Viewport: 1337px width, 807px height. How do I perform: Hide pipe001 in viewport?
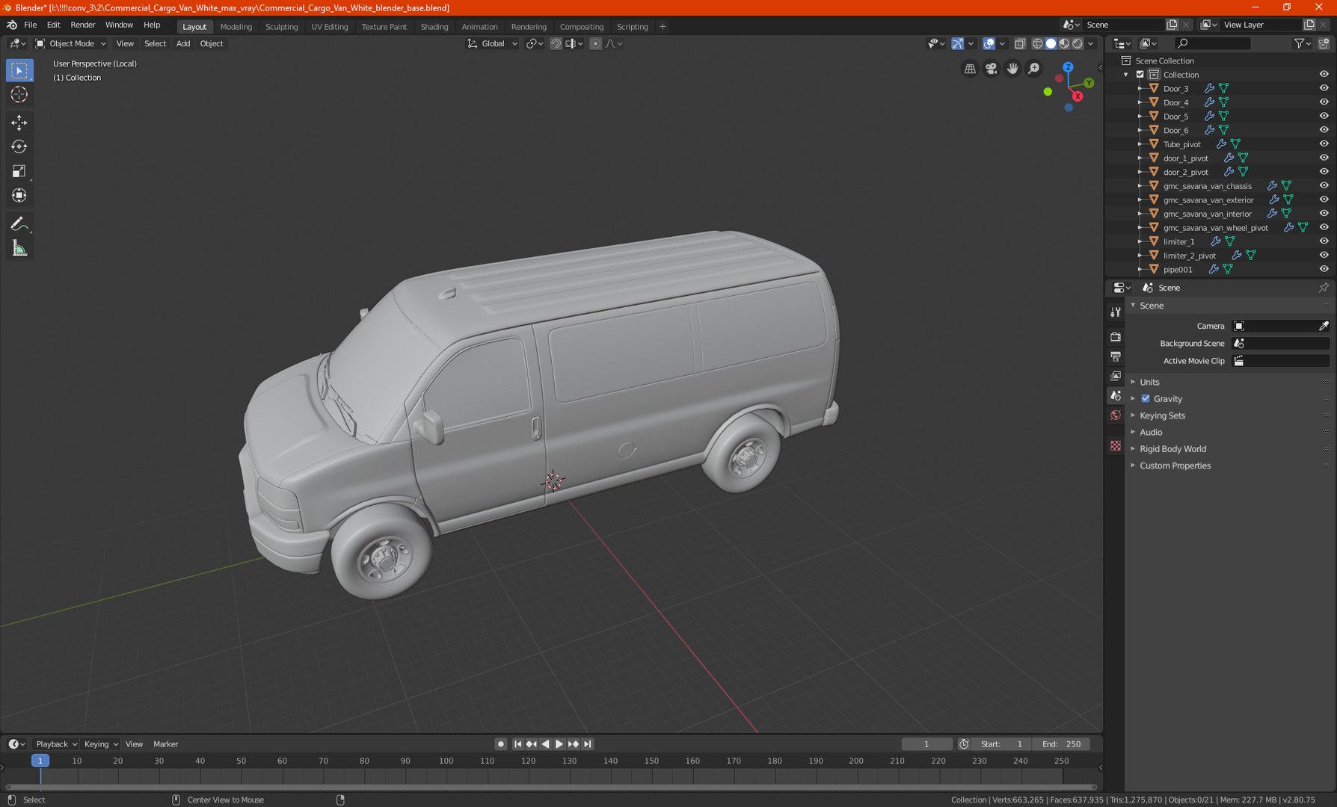click(x=1324, y=269)
